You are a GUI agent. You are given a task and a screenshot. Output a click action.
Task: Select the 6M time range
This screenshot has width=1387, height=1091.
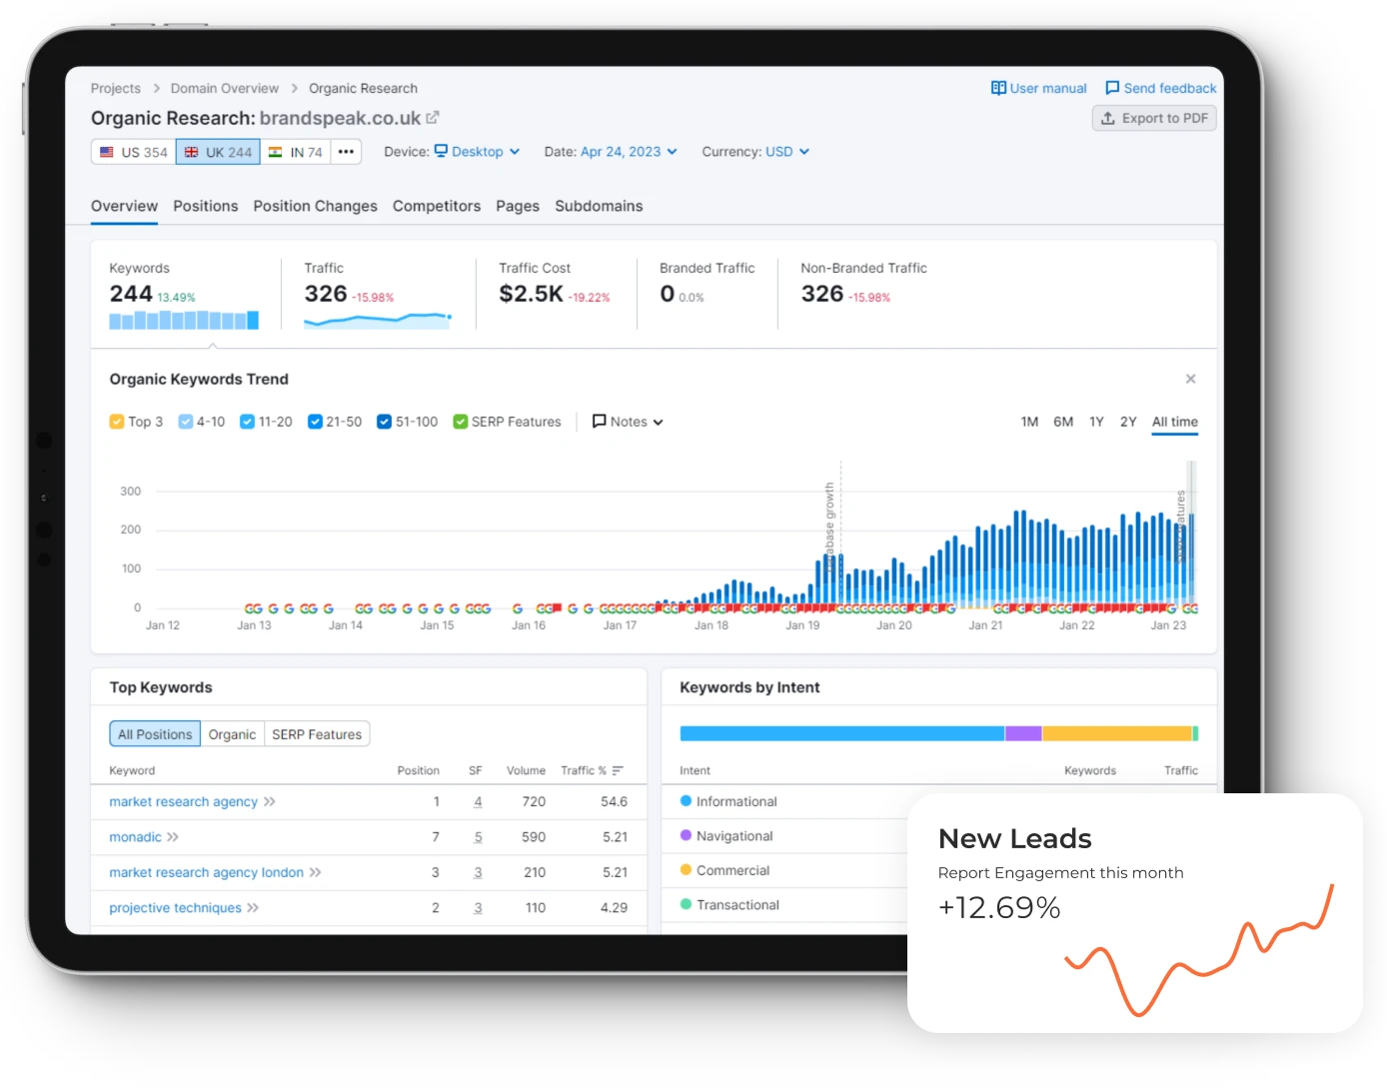coord(1063,422)
